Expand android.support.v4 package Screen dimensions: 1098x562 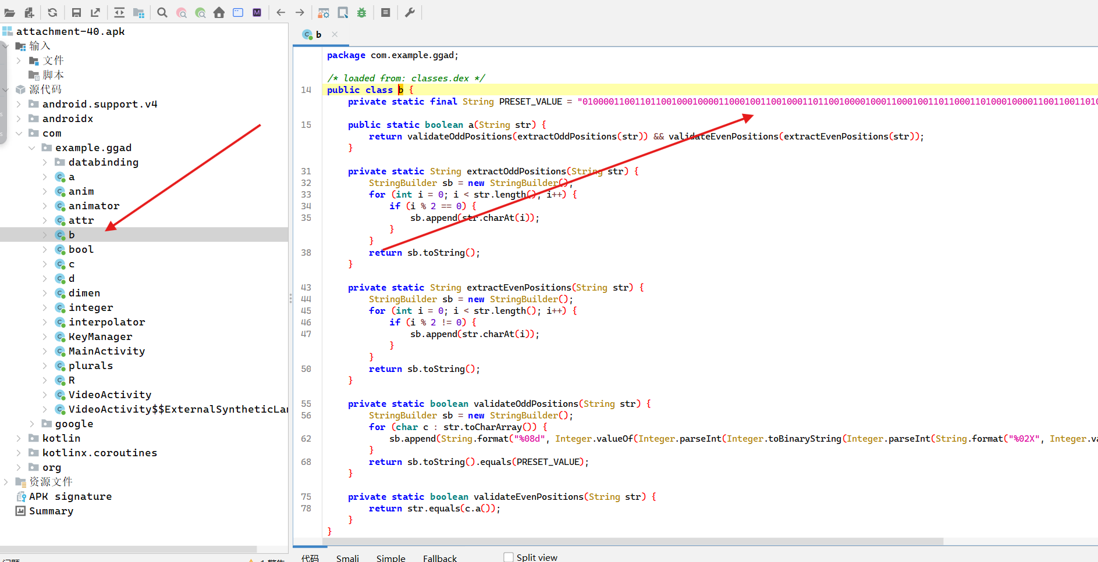[x=19, y=104]
